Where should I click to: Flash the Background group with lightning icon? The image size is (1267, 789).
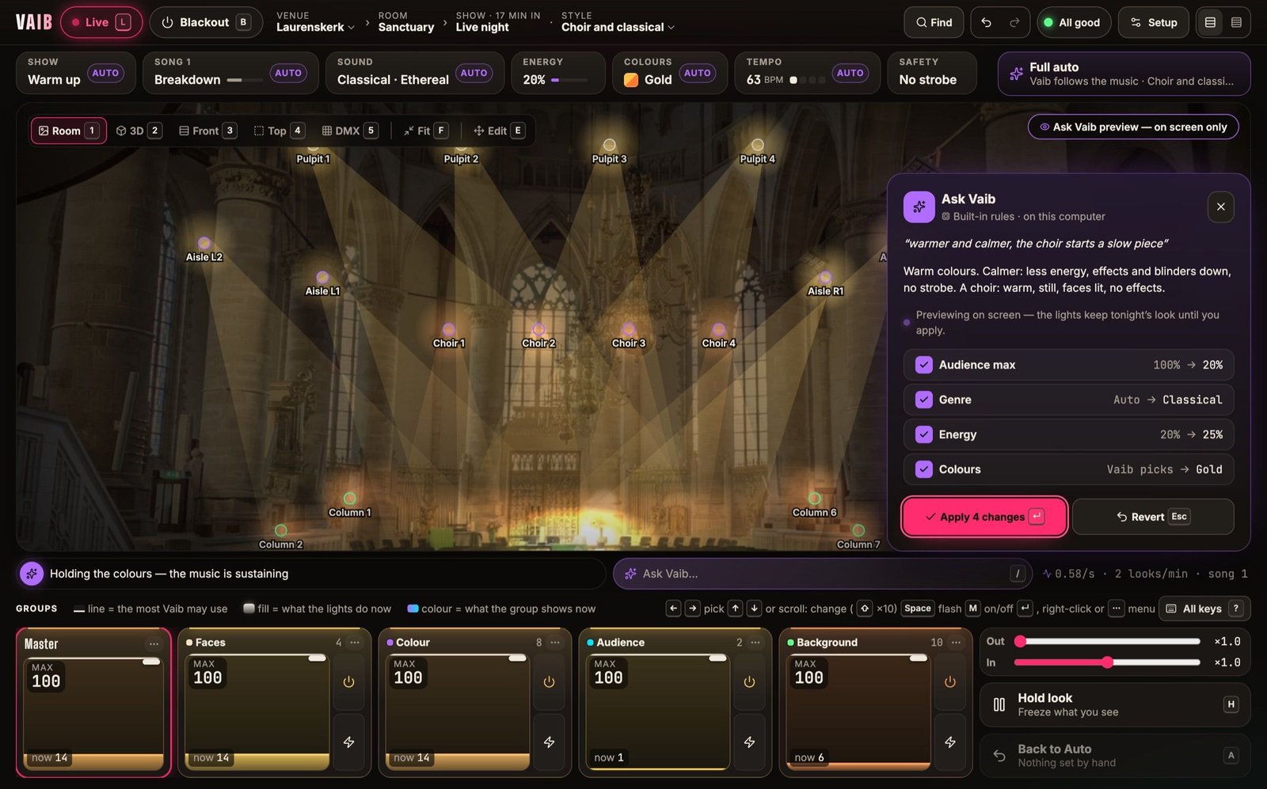(x=949, y=742)
